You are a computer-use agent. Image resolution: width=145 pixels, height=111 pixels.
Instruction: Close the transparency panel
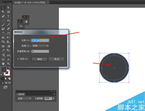[x=55, y=91]
